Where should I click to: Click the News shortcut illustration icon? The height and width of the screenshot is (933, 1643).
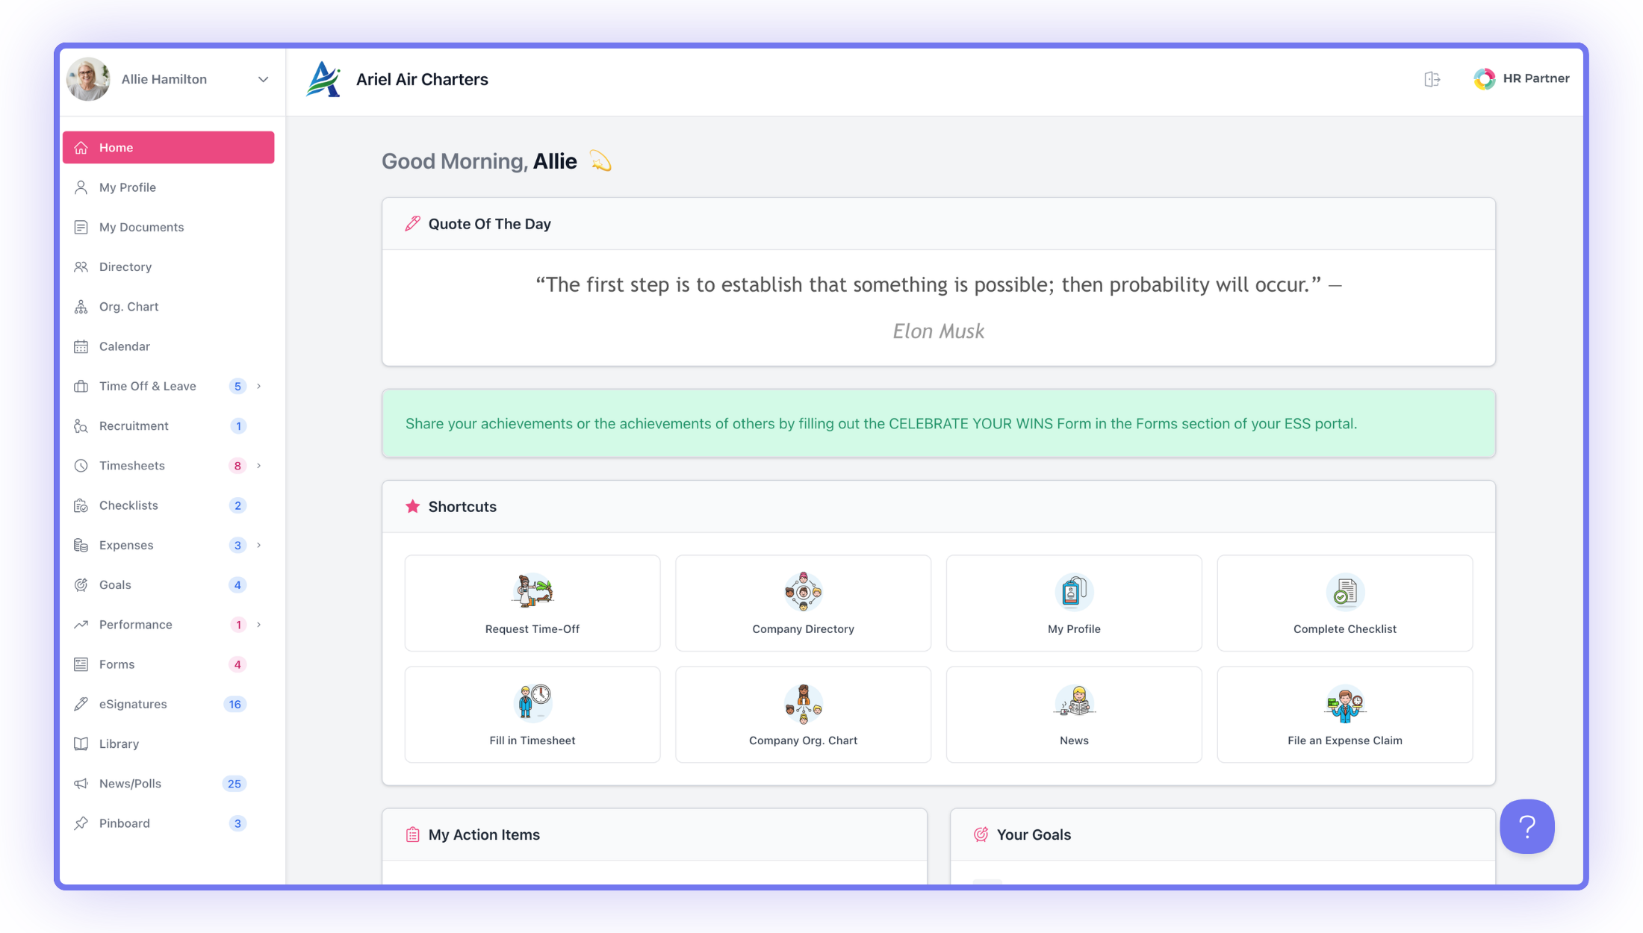(x=1074, y=702)
